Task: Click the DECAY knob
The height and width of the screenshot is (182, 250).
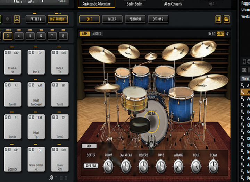Action: coord(213,166)
